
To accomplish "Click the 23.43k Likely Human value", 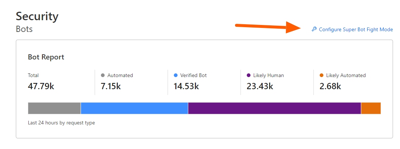I will click(260, 87).
